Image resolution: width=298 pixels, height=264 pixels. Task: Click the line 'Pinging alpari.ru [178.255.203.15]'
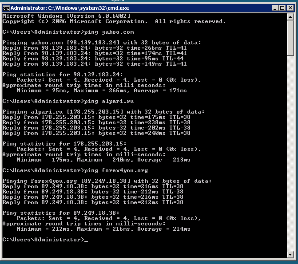(x=103, y=112)
